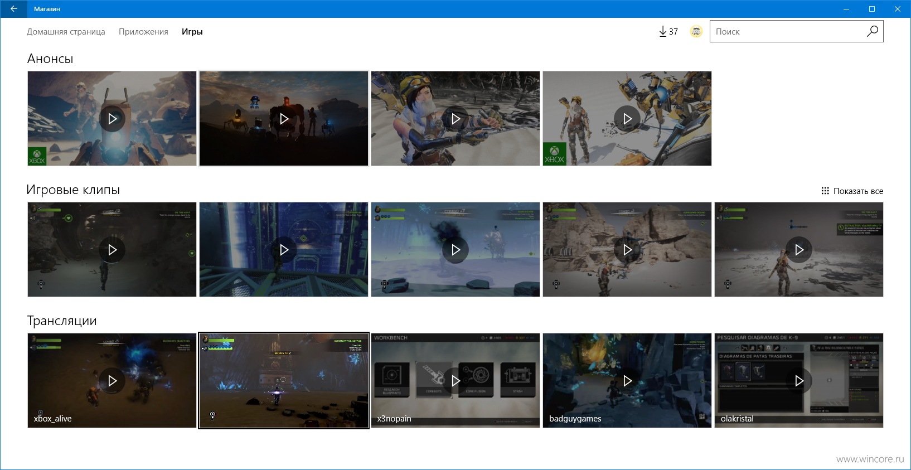Open the Домашняя страница tab
Screen dimensions: 911x470
pos(66,32)
